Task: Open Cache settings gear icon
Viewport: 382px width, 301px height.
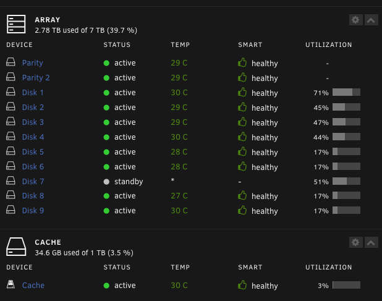Action: [x=355, y=242]
